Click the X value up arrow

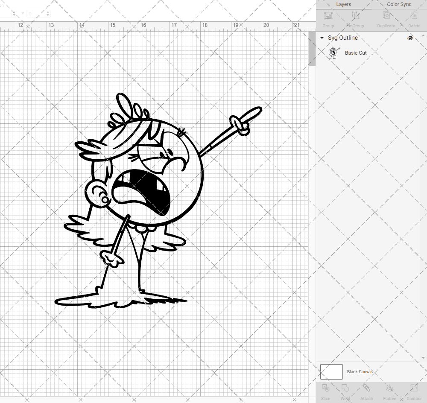pos(14,12)
